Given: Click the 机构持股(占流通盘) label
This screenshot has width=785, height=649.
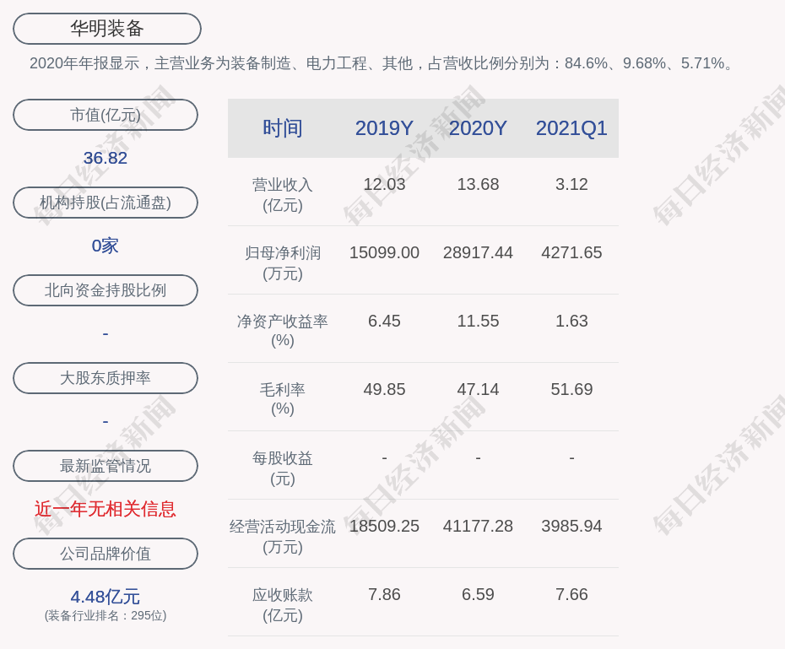Looking at the screenshot, I should (x=106, y=203).
